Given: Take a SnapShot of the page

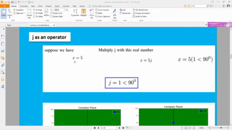Looking at the screenshot, I should [18, 10].
